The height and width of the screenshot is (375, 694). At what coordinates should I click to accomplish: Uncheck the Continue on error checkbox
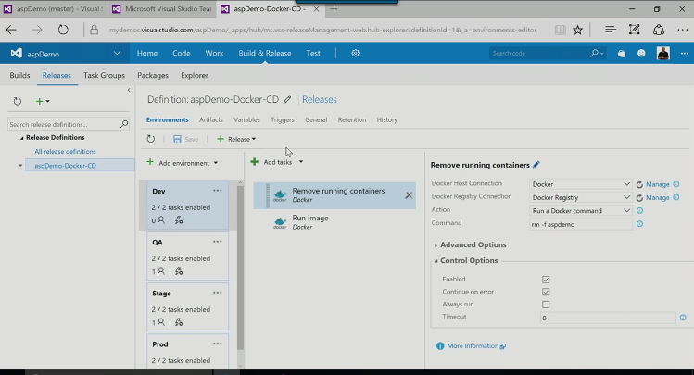click(546, 292)
